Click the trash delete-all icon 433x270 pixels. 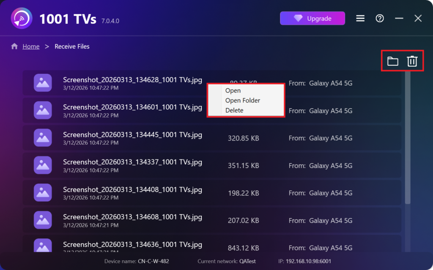(412, 62)
